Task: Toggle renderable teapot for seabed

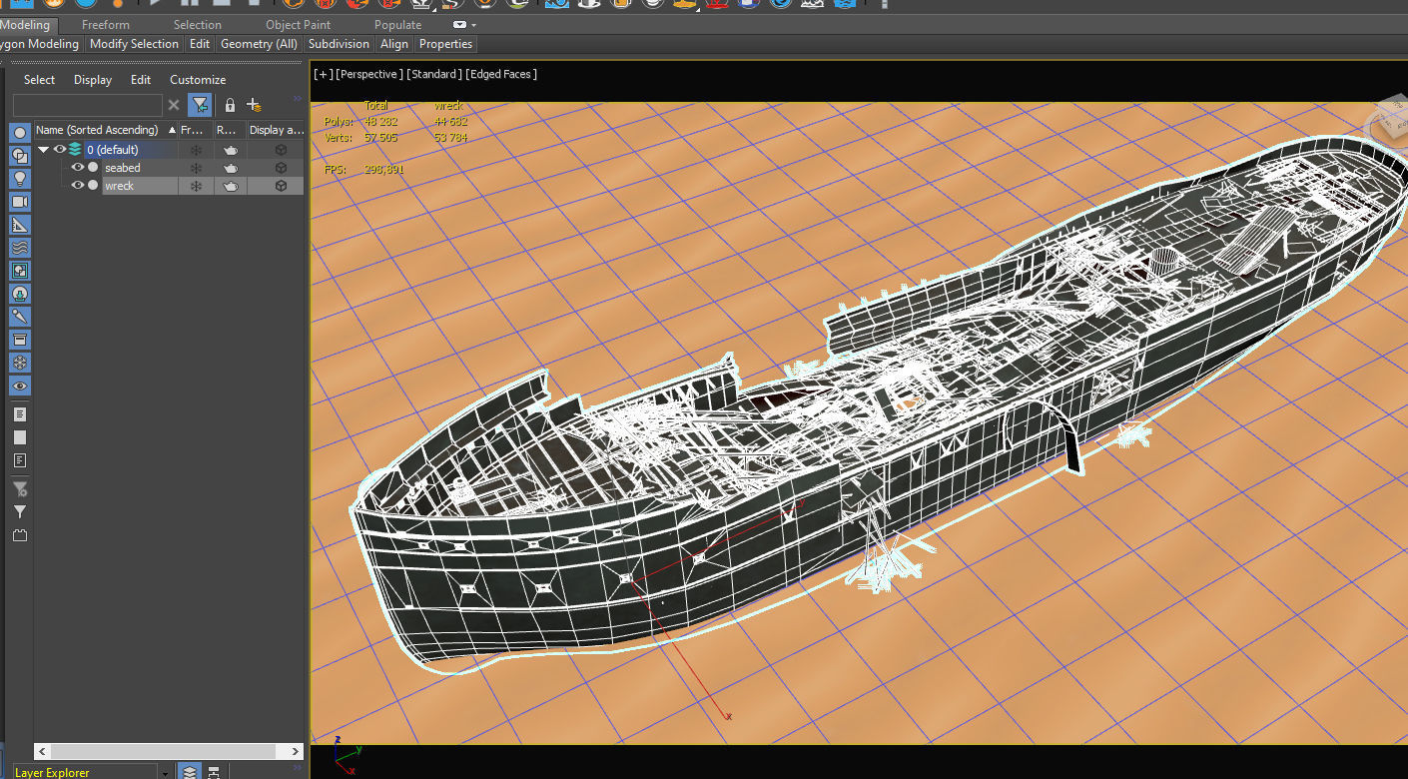Action: 231,168
